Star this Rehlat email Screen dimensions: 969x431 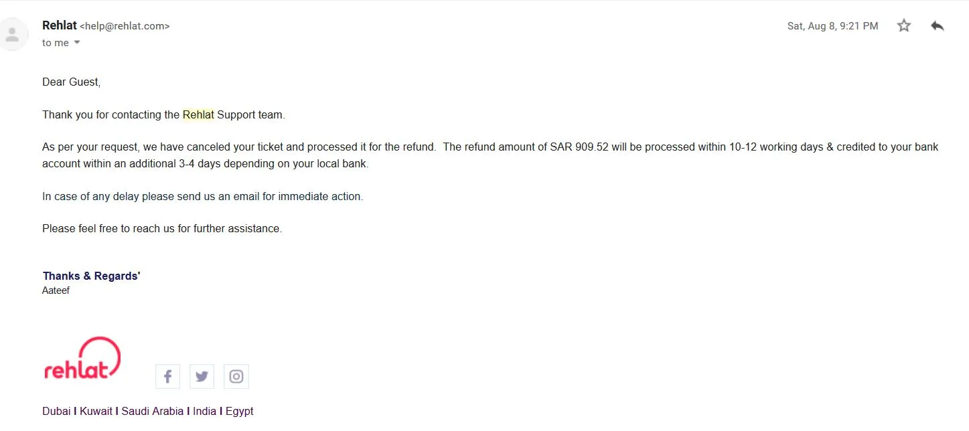(904, 26)
